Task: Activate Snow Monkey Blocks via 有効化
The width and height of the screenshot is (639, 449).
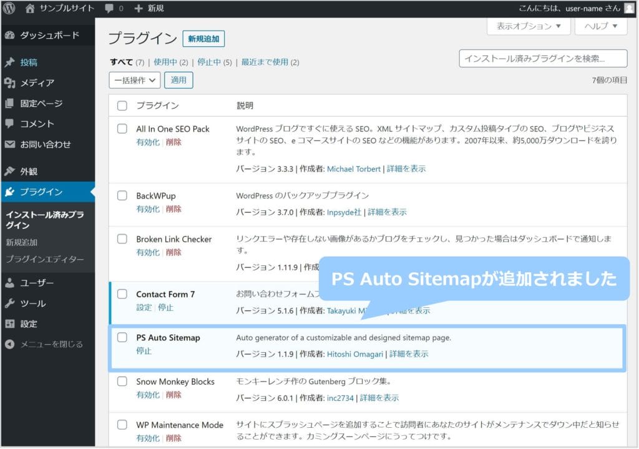Action: click(148, 395)
